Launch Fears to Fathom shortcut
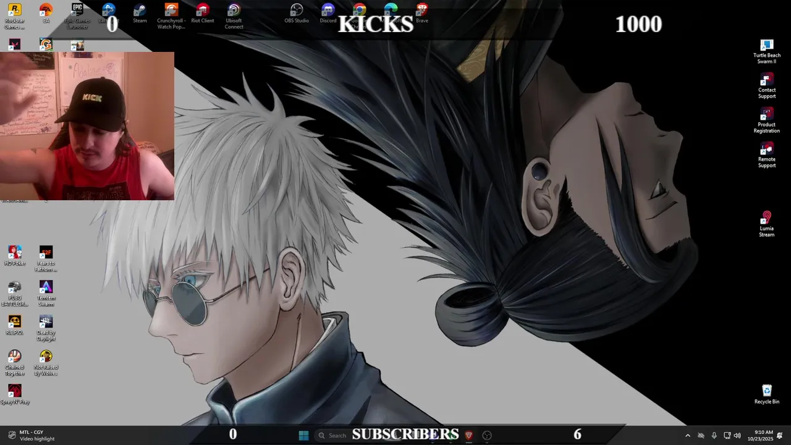This screenshot has width=791, height=445. [x=46, y=258]
